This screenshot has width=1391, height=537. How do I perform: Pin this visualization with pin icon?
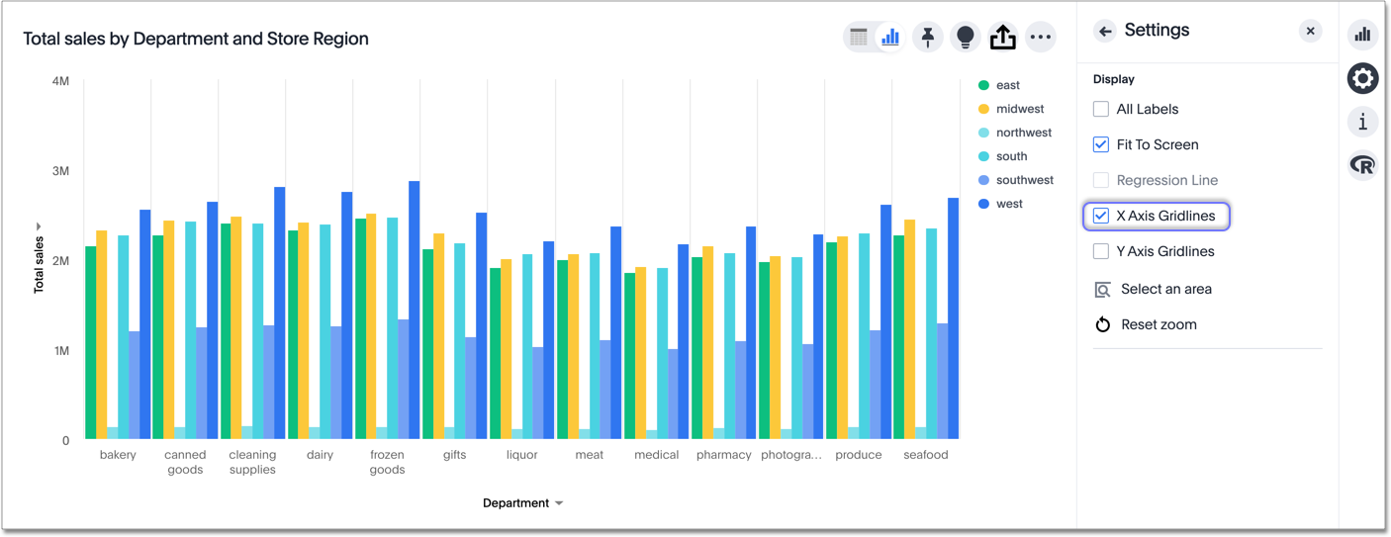(927, 38)
